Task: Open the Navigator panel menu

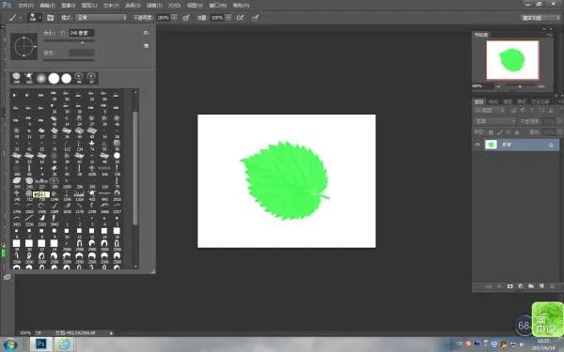Action: click(550, 35)
